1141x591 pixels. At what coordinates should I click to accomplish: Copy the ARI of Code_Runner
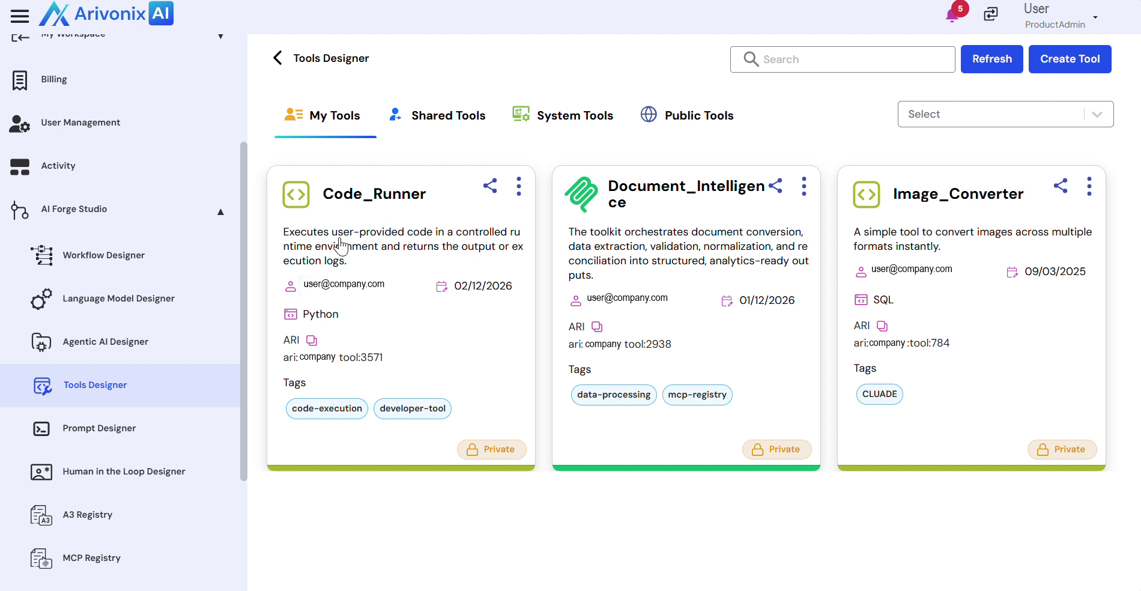312,341
